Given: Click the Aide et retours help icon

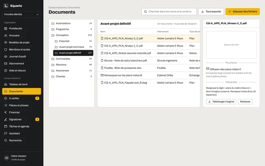Looking at the screenshot, I should click(x=6, y=70).
